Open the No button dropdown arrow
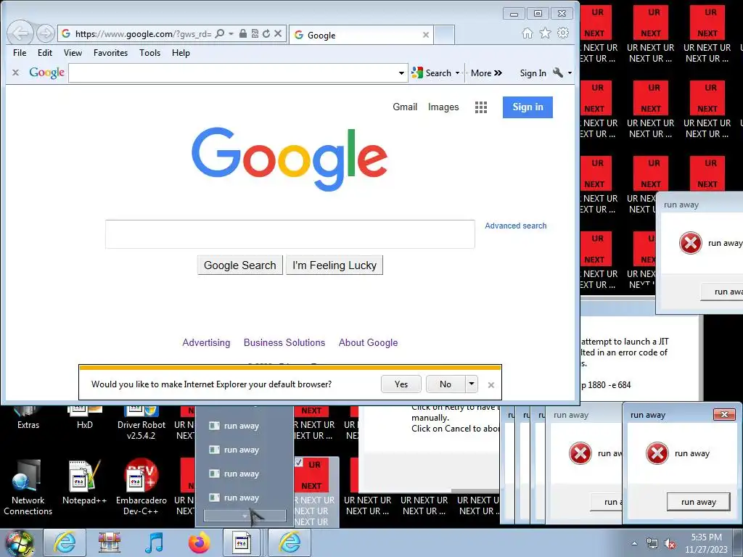This screenshot has height=557, width=743. [472, 384]
